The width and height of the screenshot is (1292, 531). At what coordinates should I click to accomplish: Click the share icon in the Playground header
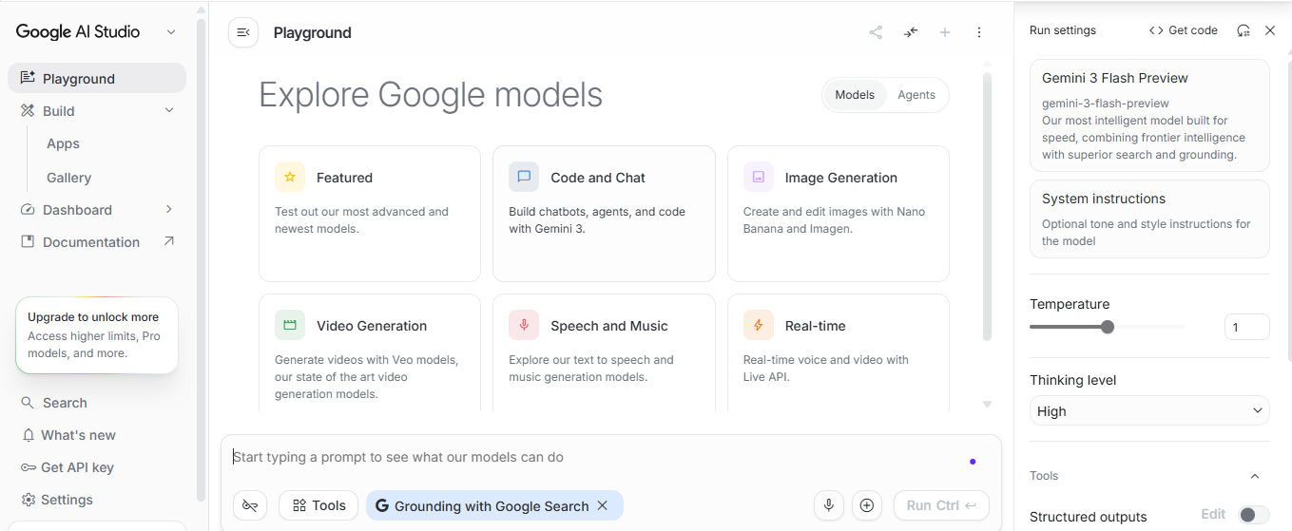coord(876,32)
